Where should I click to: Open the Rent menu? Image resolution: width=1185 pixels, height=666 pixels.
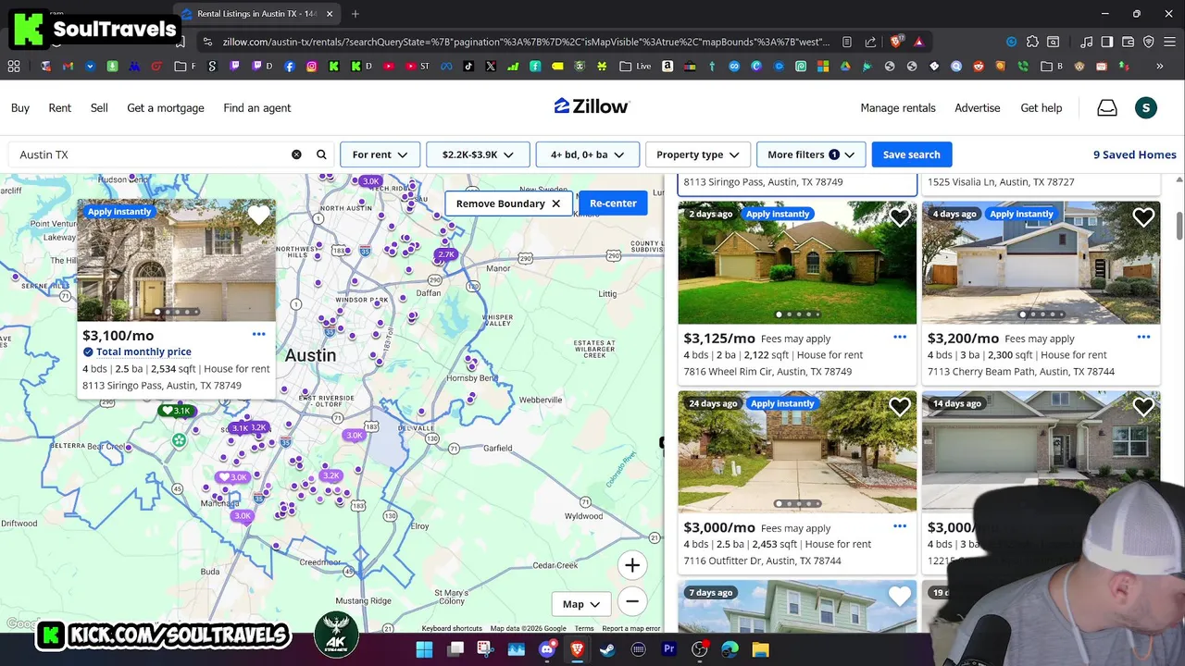tap(60, 108)
